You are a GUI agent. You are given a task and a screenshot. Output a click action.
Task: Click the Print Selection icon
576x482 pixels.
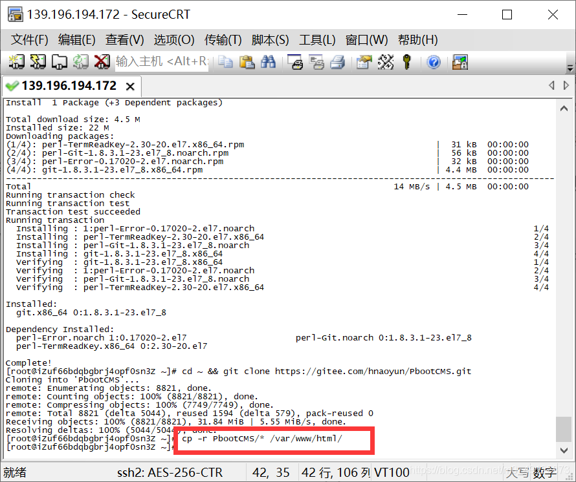pyautogui.click(x=316, y=62)
